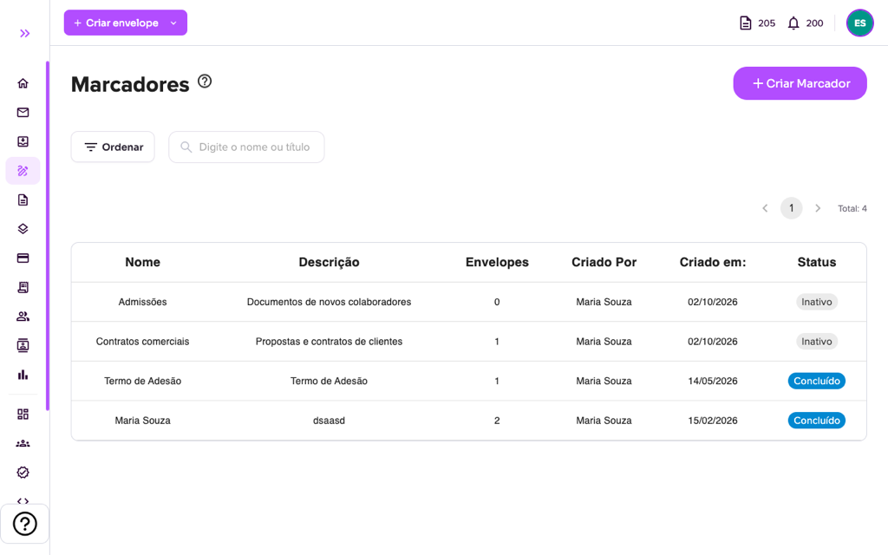Open the Criar envelope dropdown arrow
The width and height of the screenshot is (888, 555).
(x=173, y=23)
